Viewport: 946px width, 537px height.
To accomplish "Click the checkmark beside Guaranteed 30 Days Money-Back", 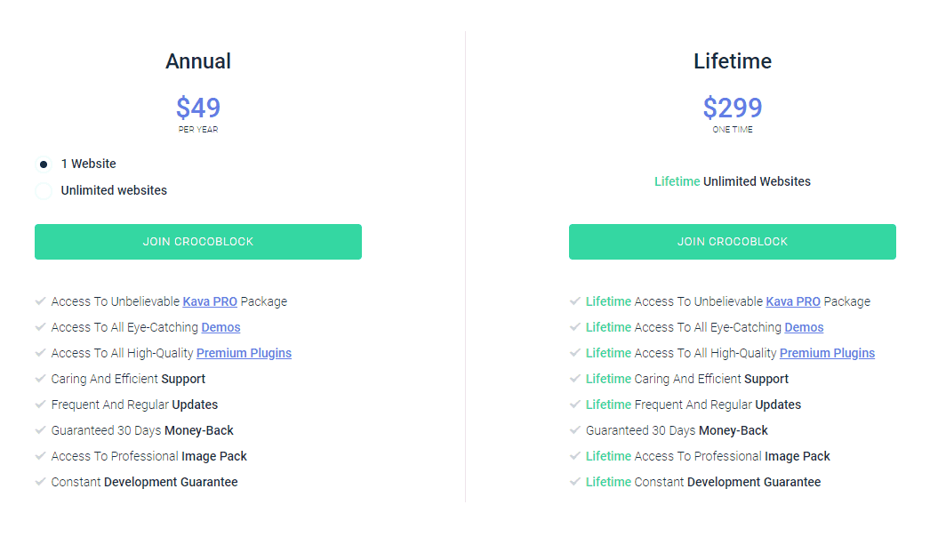I will [40, 430].
